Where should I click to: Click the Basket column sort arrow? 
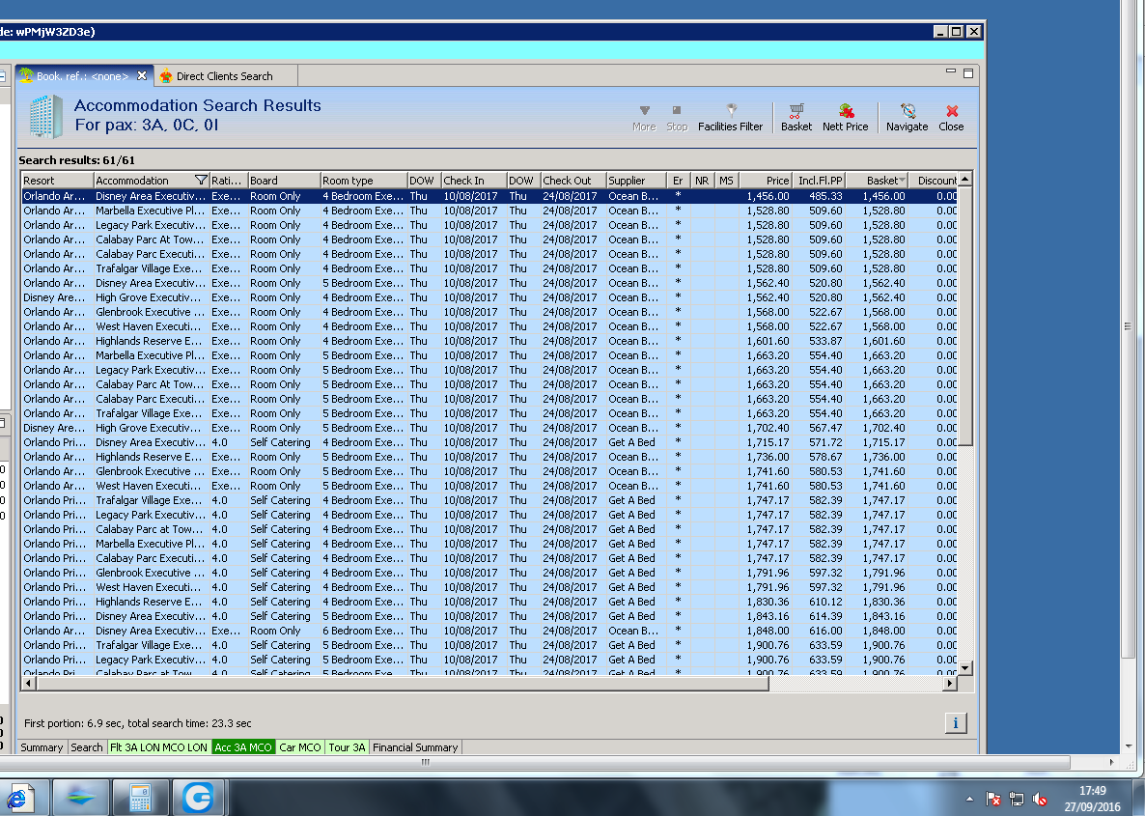(903, 181)
